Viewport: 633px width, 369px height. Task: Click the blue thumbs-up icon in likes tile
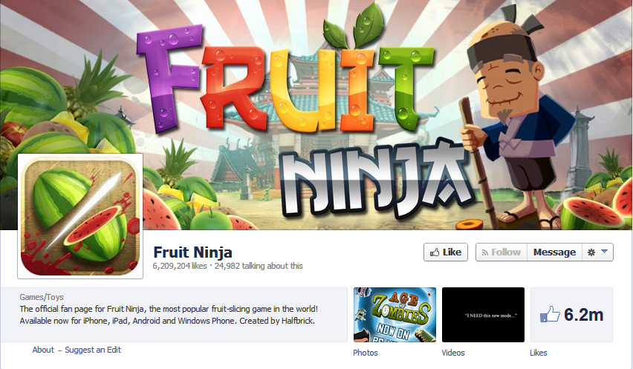(x=550, y=314)
